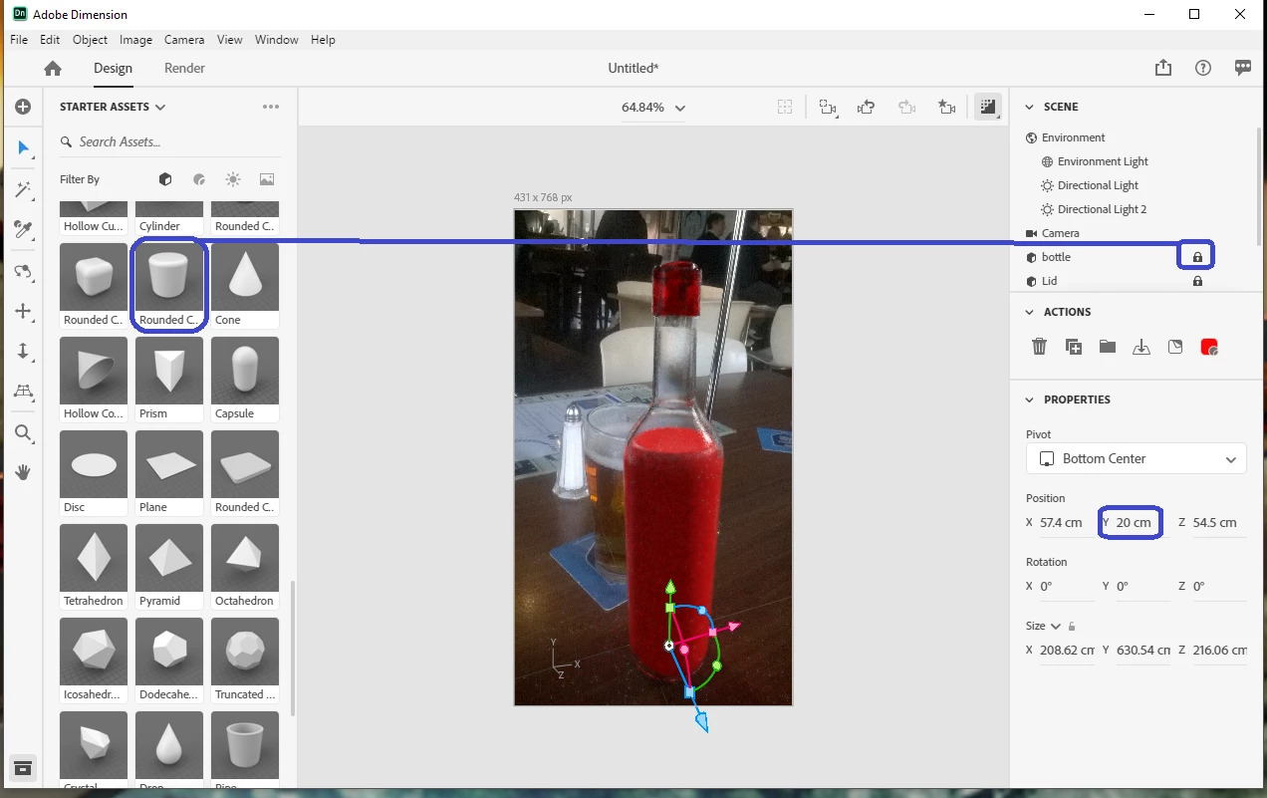This screenshot has width=1267, height=798.
Task: Click the assets panel vertical scrollbar
Action: (x=293, y=648)
